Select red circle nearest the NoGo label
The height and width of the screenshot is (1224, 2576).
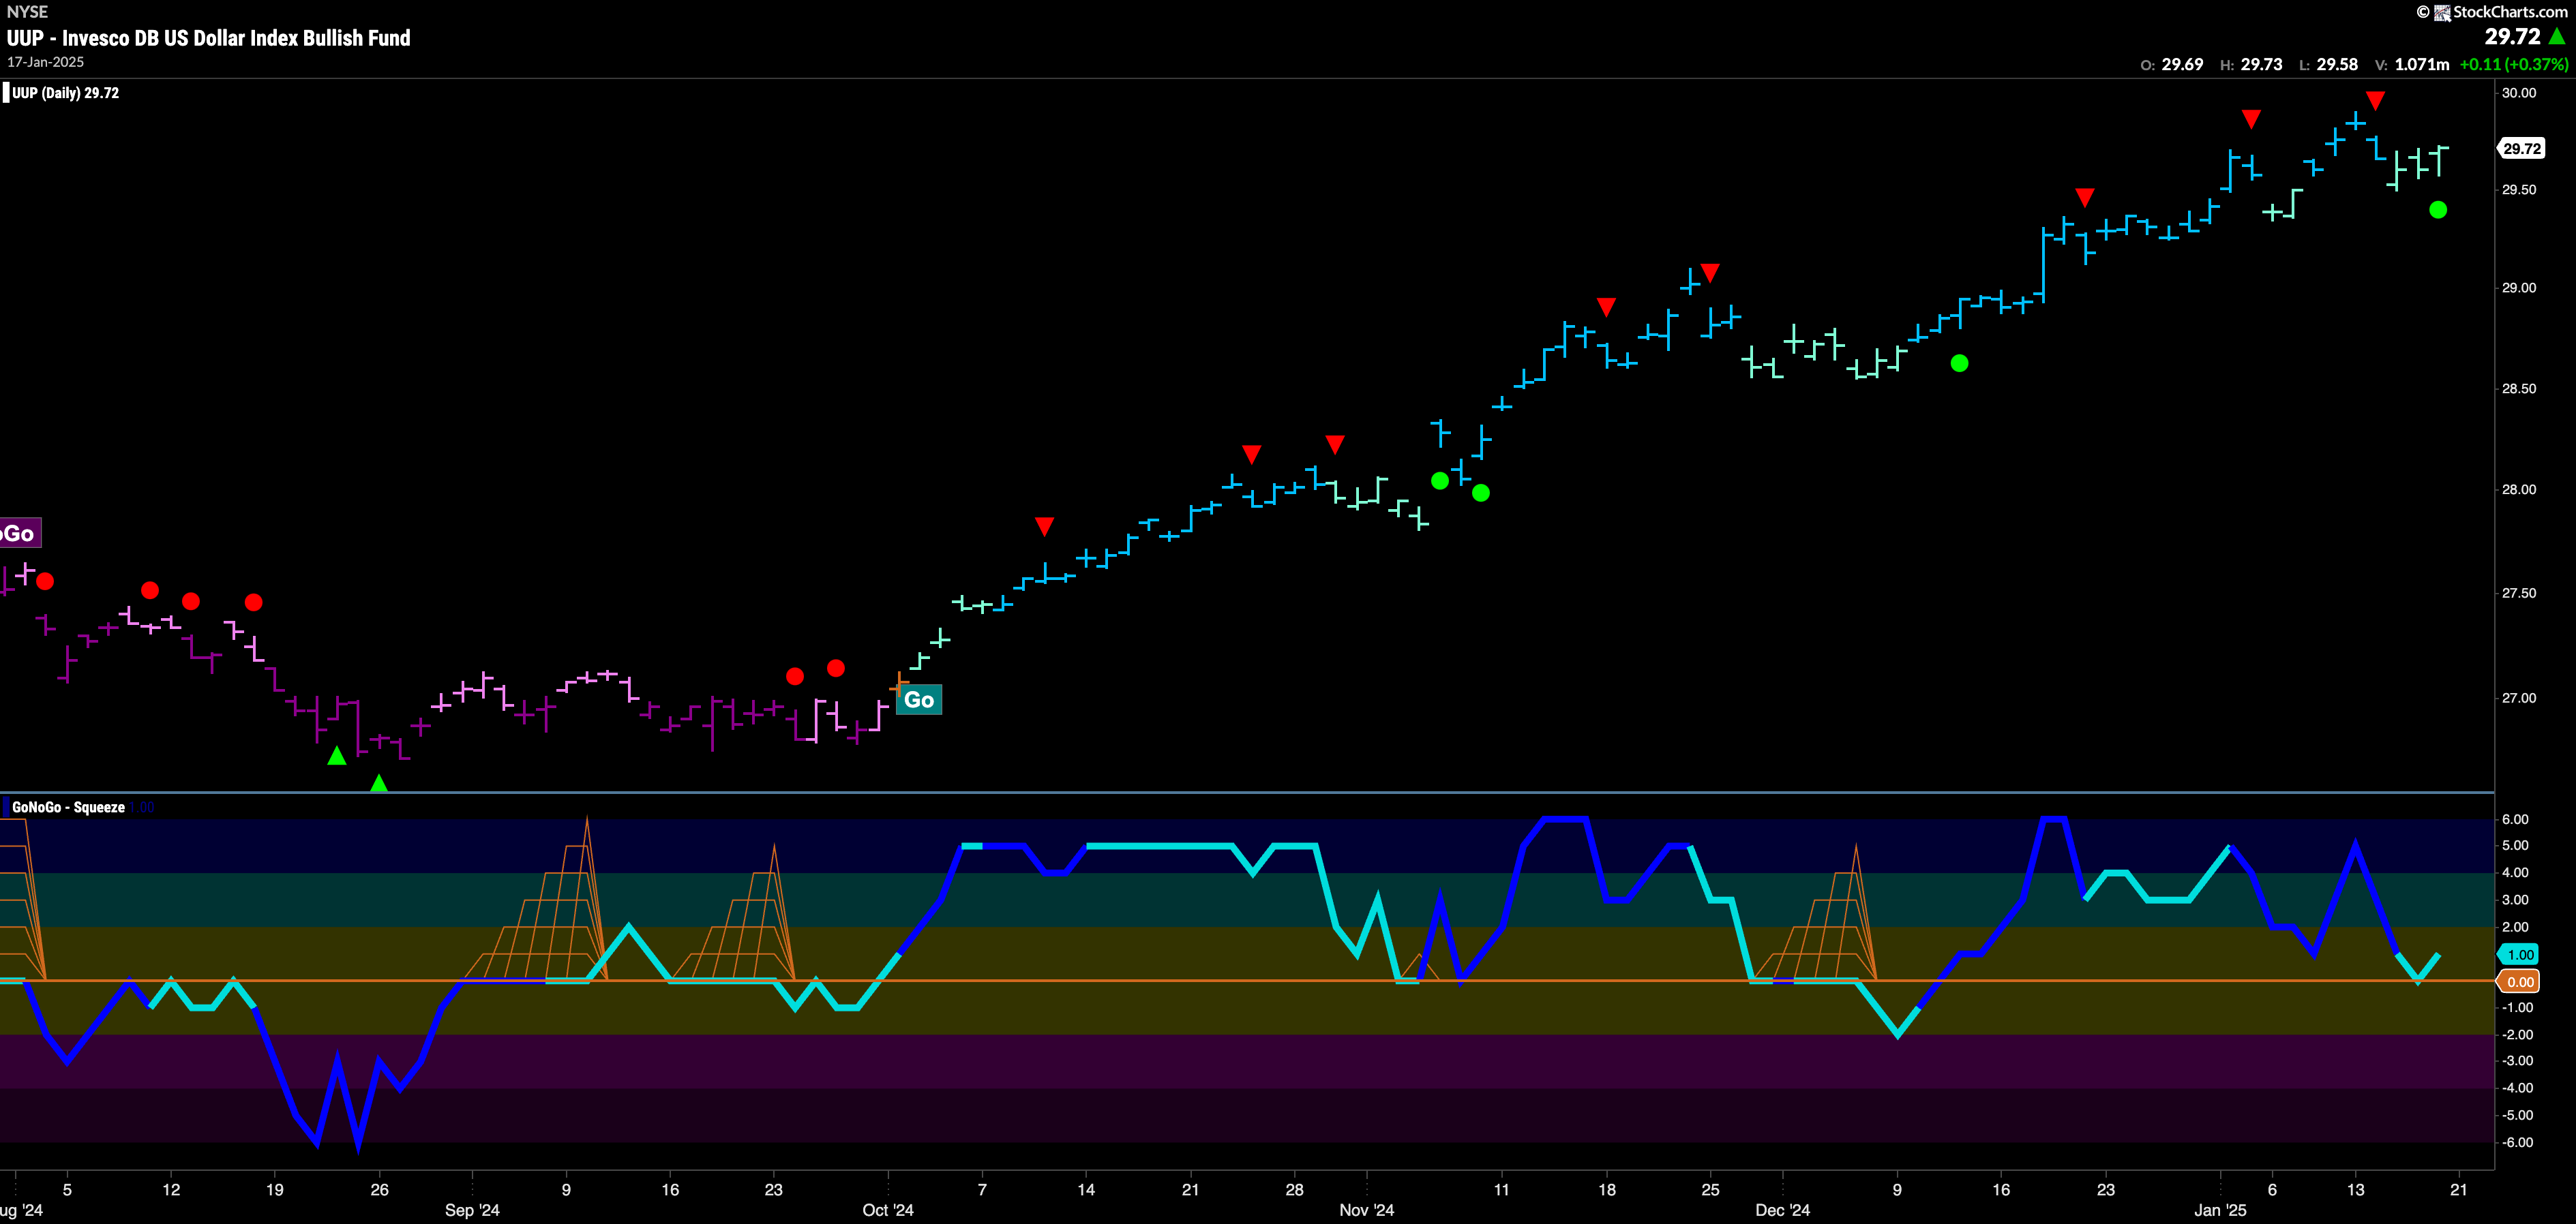coord(45,581)
